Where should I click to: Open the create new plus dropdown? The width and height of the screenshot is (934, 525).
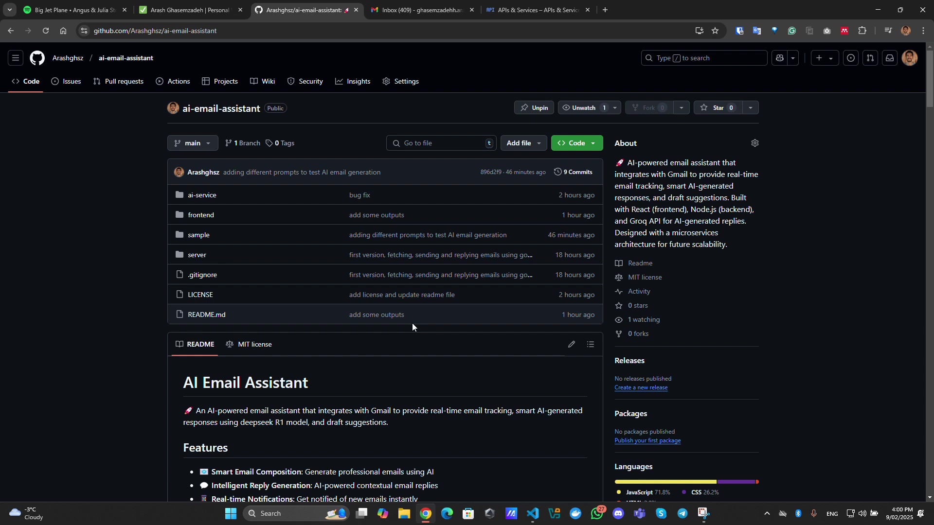825,58
